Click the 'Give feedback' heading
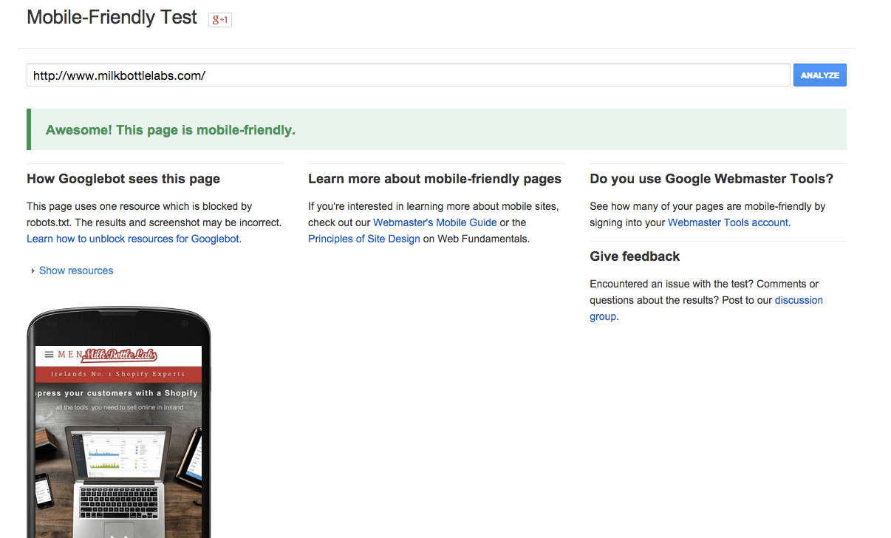This screenshot has width=891, height=538. click(x=635, y=256)
